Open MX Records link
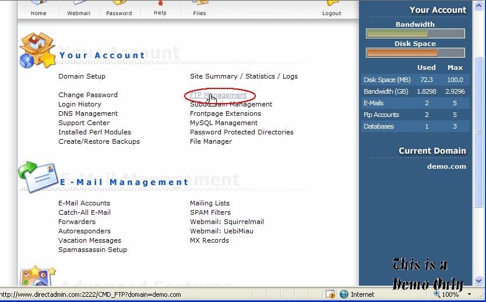 (x=209, y=240)
